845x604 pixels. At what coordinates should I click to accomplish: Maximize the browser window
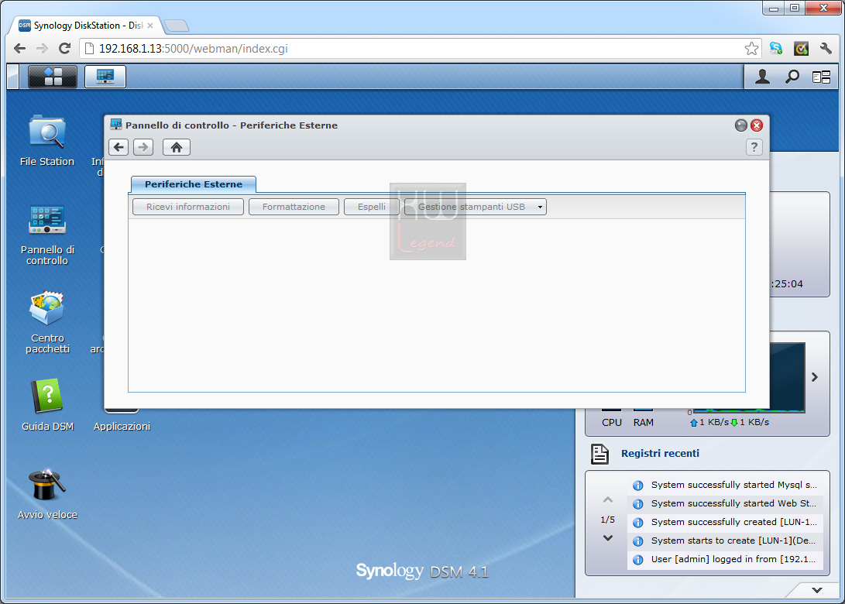click(795, 8)
